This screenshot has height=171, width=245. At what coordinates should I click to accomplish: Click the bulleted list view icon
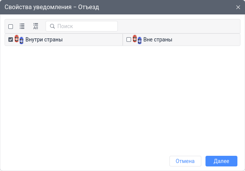coord(22,26)
